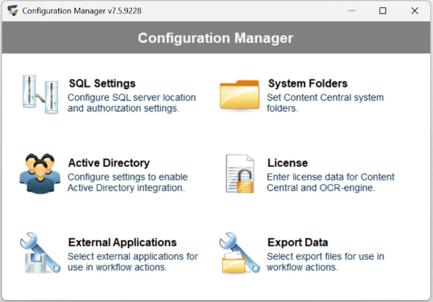Click the yellow System Folders icon
This screenshot has width=433, height=302.
(x=240, y=95)
